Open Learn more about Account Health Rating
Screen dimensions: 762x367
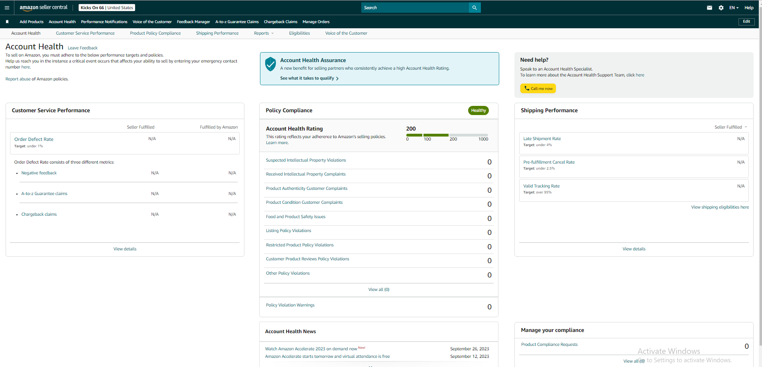[x=277, y=143]
